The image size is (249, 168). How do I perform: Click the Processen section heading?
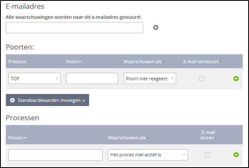(22, 118)
